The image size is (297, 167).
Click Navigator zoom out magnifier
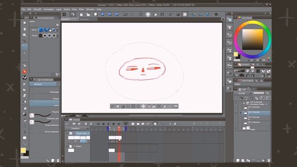[x=248, y=71]
